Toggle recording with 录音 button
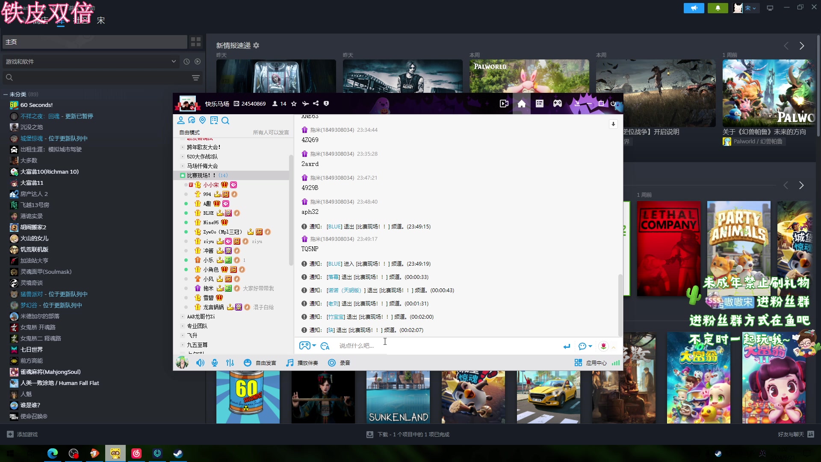 [x=339, y=363]
